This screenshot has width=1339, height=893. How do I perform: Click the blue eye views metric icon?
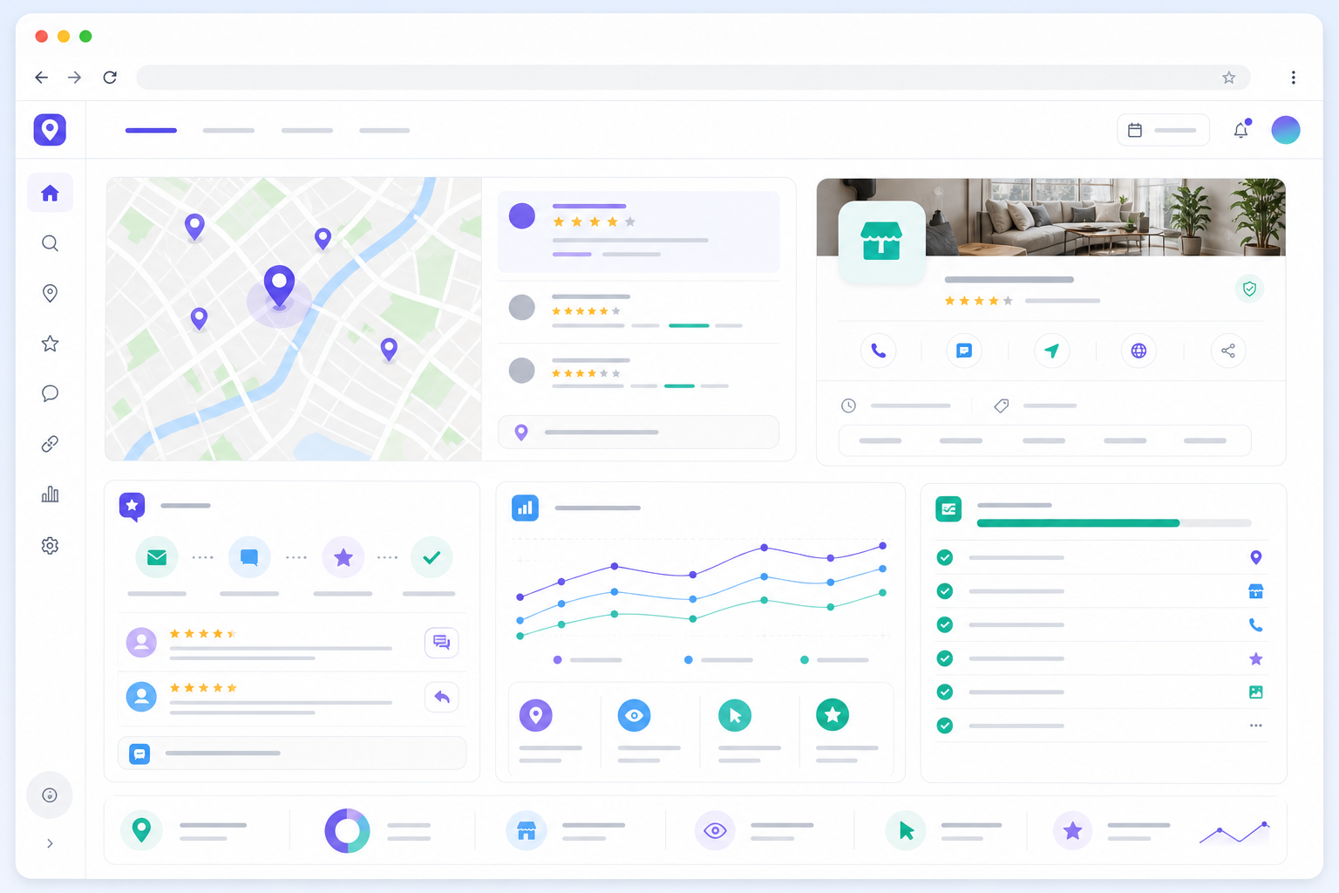635,715
